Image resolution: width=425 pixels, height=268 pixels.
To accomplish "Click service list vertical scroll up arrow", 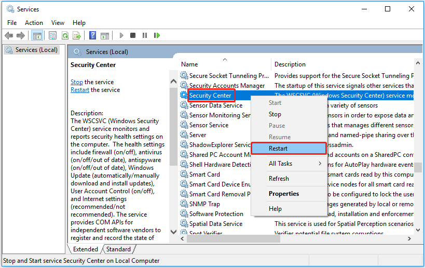I will (418, 63).
